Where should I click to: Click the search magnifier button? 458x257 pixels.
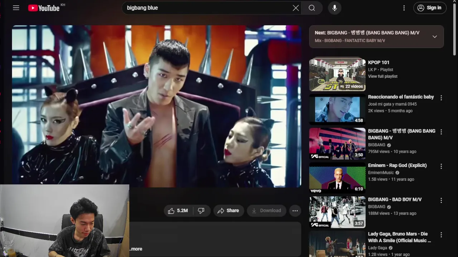click(312, 8)
